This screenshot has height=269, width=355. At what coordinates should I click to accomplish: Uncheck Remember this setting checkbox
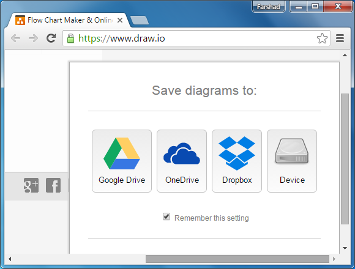click(166, 216)
